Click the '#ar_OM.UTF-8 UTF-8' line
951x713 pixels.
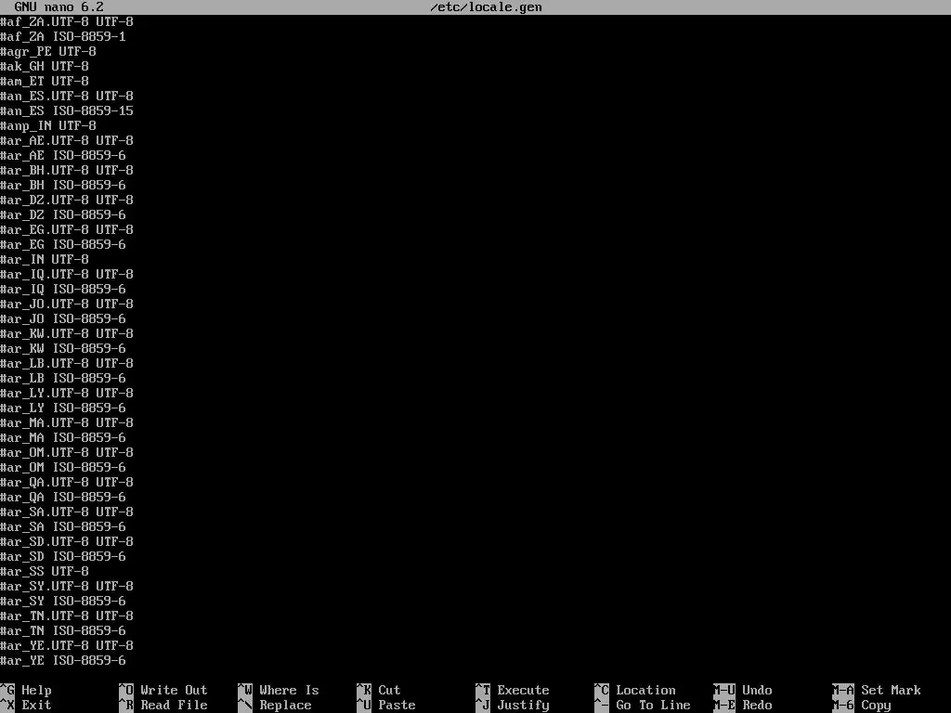click(x=67, y=452)
